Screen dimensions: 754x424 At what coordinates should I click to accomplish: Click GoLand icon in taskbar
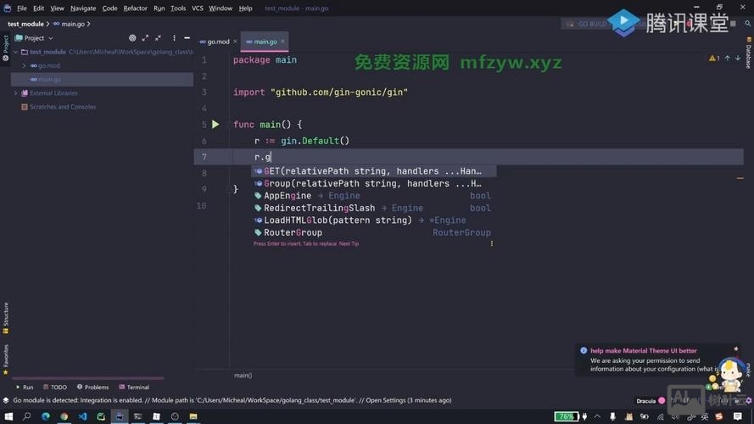point(120,416)
